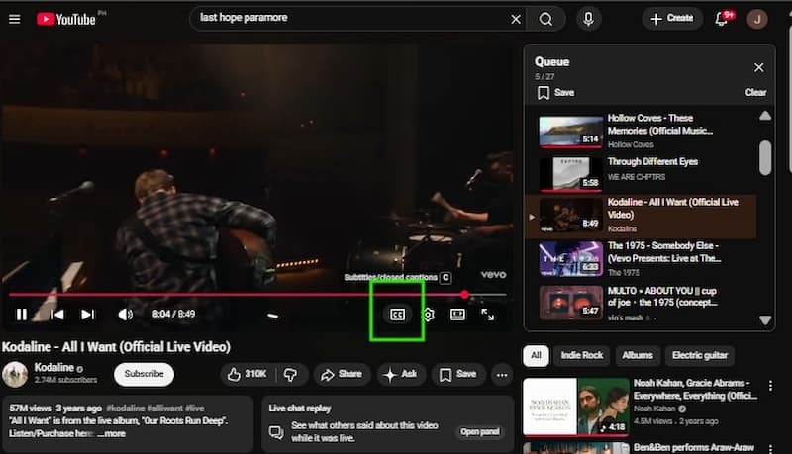The width and height of the screenshot is (792, 454).
Task: Play Hollow Coves These Memories from queue
Action: pos(641,131)
